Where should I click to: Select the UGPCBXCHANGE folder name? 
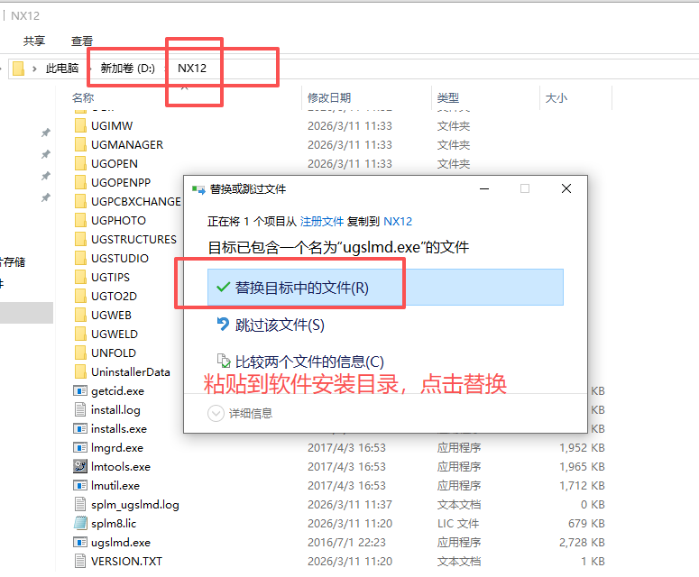point(136,201)
